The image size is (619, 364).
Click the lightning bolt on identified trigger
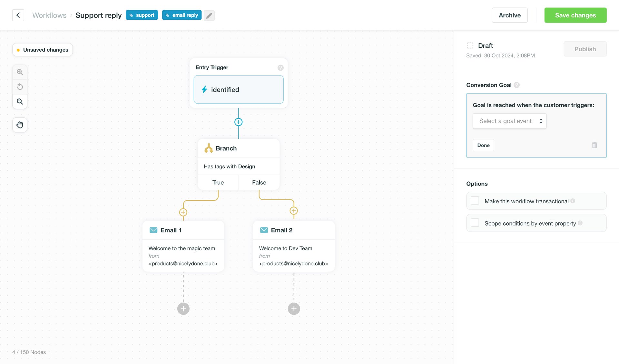pos(204,90)
